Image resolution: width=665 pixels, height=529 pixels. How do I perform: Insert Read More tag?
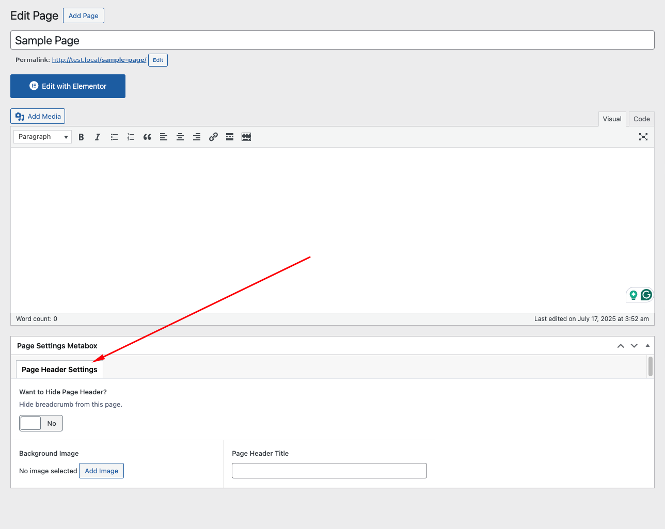[230, 137]
